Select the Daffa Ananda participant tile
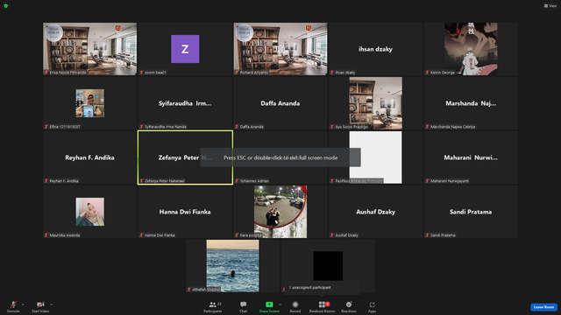The width and height of the screenshot is (561, 315). point(280,103)
